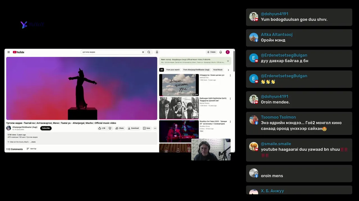Open options for Badruugan-Delhii Eej video
The width and height of the screenshot is (359, 201).
pos(230,99)
